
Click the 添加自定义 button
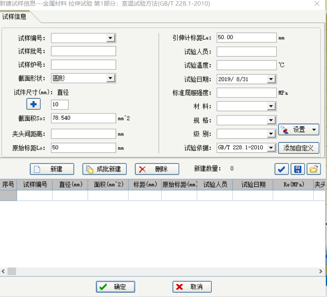298,148
